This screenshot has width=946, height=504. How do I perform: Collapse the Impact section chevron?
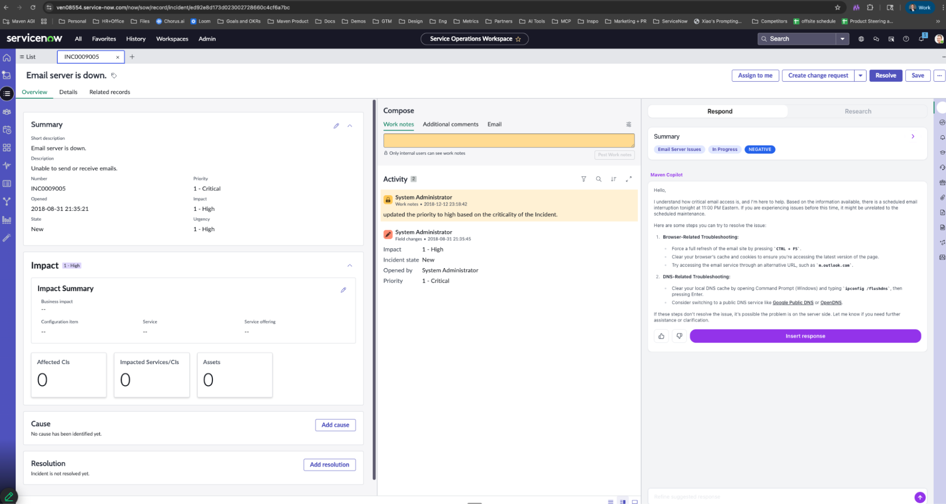click(x=350, y=266)
